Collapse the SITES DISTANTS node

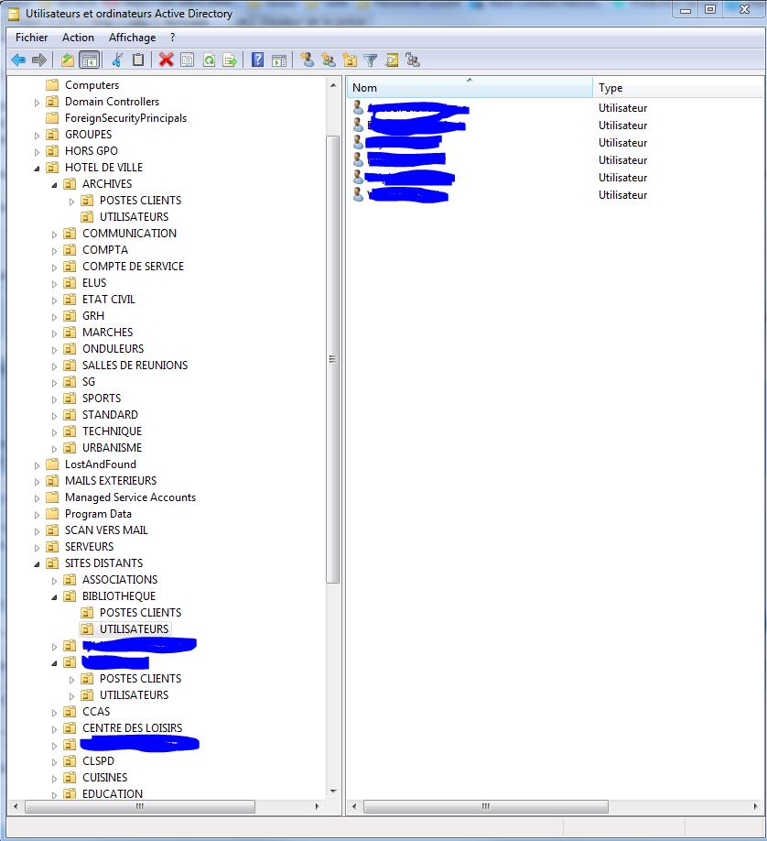click(x=37, y=564)
